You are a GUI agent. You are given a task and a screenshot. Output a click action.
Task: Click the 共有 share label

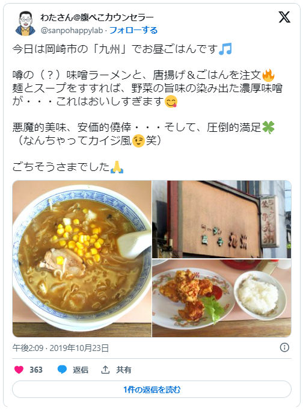(124, 370)
